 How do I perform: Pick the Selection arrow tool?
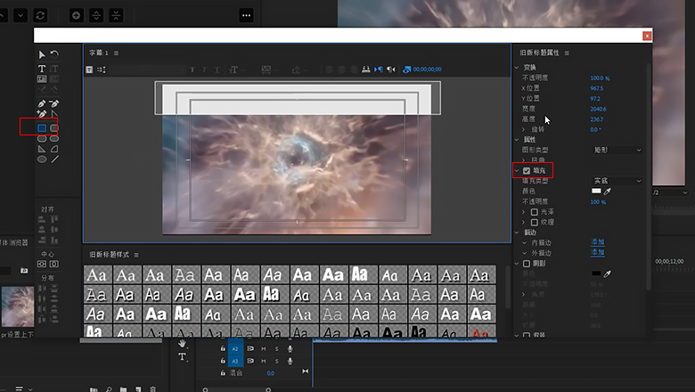click(42, 54)
